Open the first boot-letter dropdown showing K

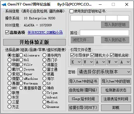pyautogui.click(x=76, y=62)
